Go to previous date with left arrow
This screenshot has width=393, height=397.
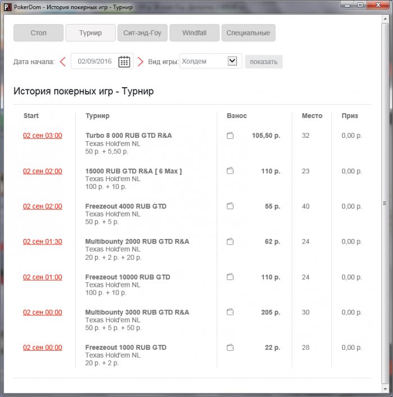pos(63,61)
